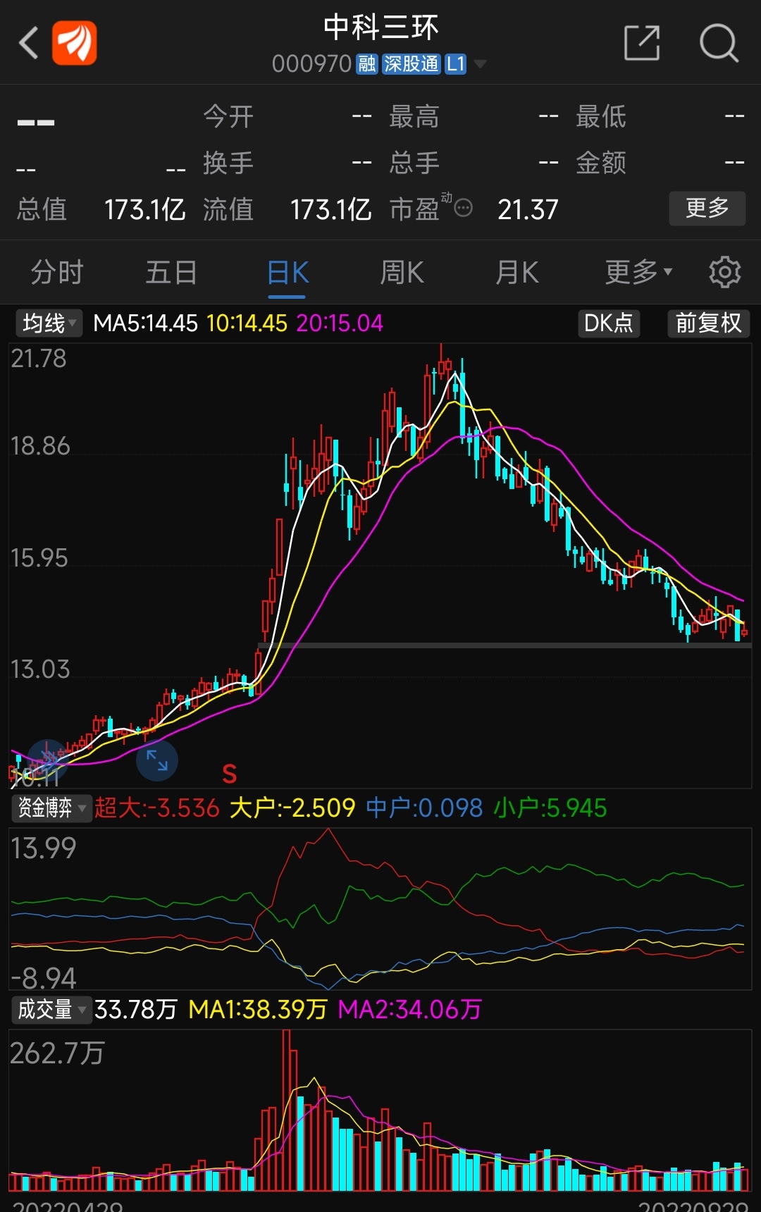Viewport: 761px width, 1212px height.
Task: Tap the magenta 20:15.04 MA label
Action: click(340, 323)
